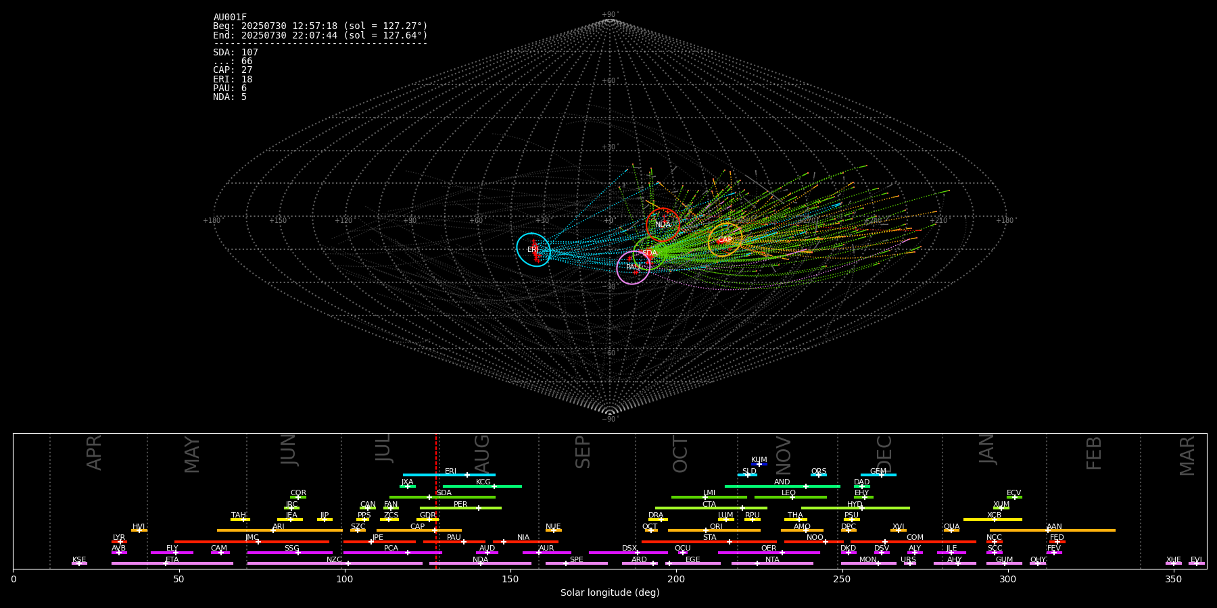
Task: Select the KCG shower bar in timeline
Action: 482,486
